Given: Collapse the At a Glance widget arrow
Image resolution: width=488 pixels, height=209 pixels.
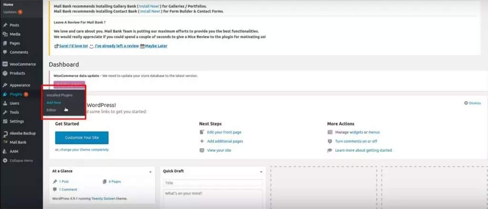Looking at the screenshot, I should pyautogui.click(x=150, y=171).
